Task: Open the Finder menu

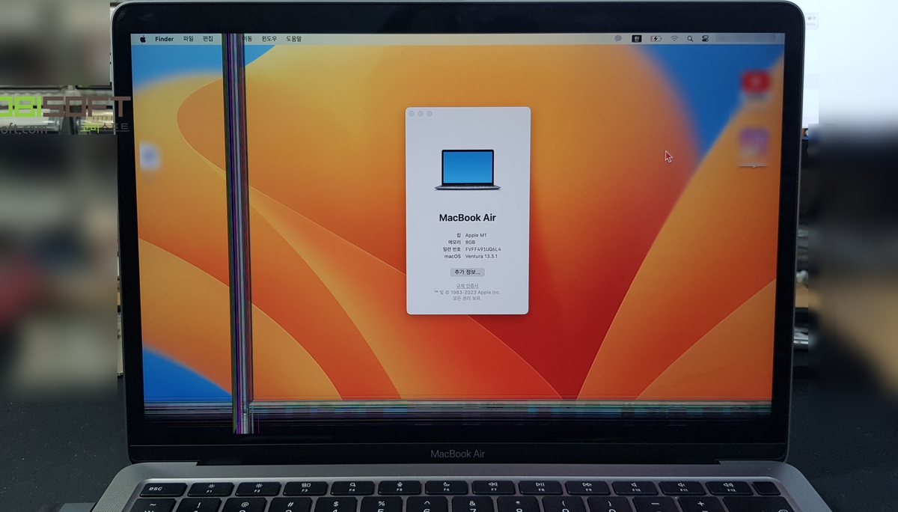Action: 164,39
